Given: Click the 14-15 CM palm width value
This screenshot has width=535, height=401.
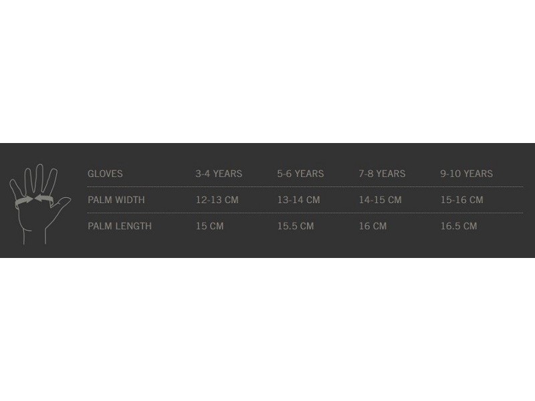Looking at the screenshot, I should click(x=380, y=200).
